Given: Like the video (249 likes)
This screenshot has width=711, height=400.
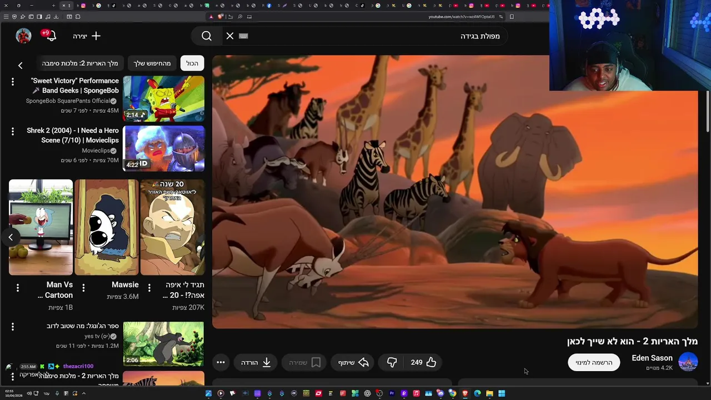Looking at the screenshot, I should (x=424, y=362).
